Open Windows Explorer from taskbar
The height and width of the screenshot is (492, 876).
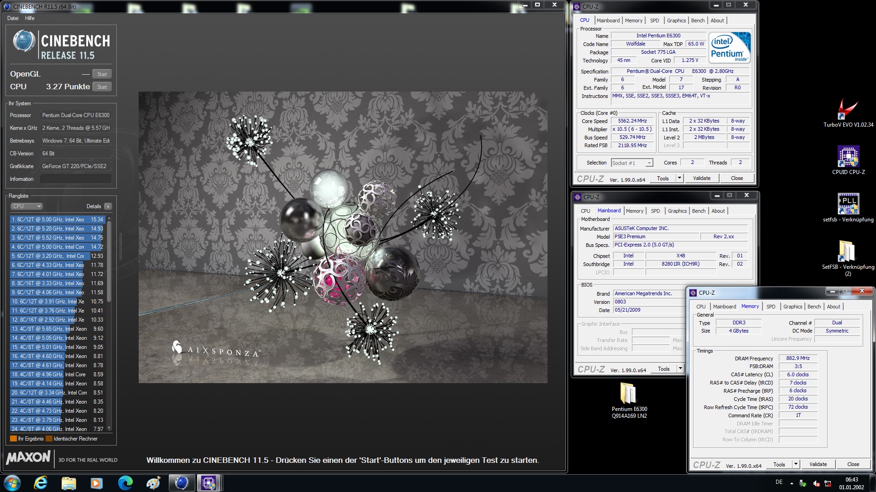68,483
